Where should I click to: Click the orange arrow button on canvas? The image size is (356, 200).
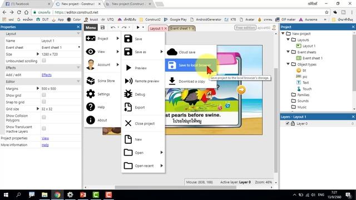(241, 90)
